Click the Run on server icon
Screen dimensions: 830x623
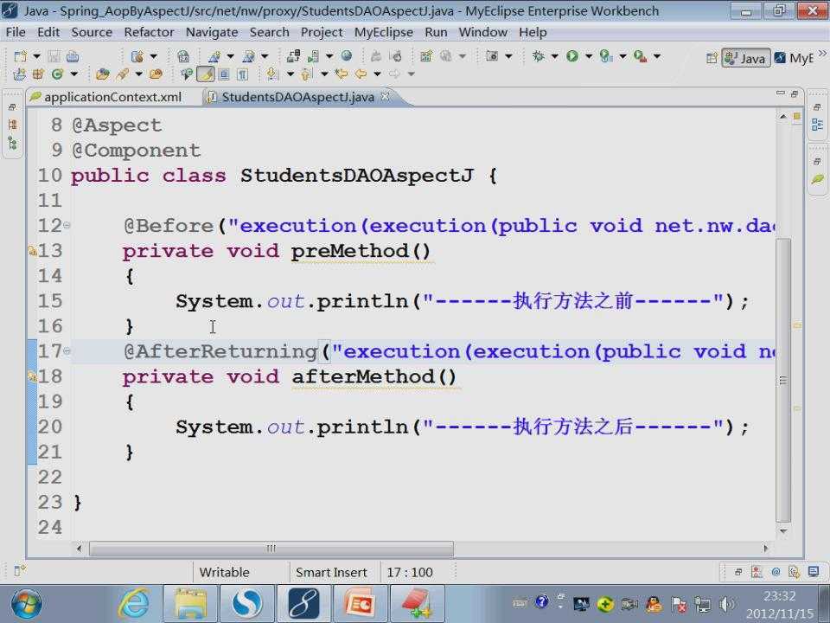coord(606,55)
